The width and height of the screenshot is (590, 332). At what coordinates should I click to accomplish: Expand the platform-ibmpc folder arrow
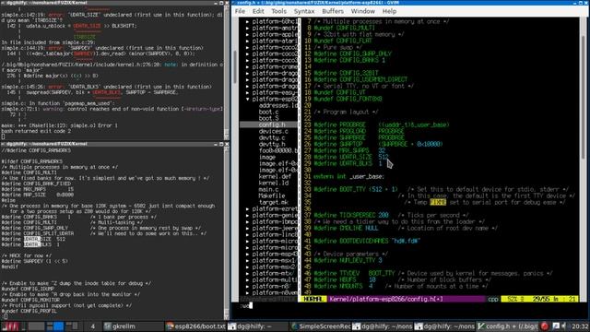[247, 222]
